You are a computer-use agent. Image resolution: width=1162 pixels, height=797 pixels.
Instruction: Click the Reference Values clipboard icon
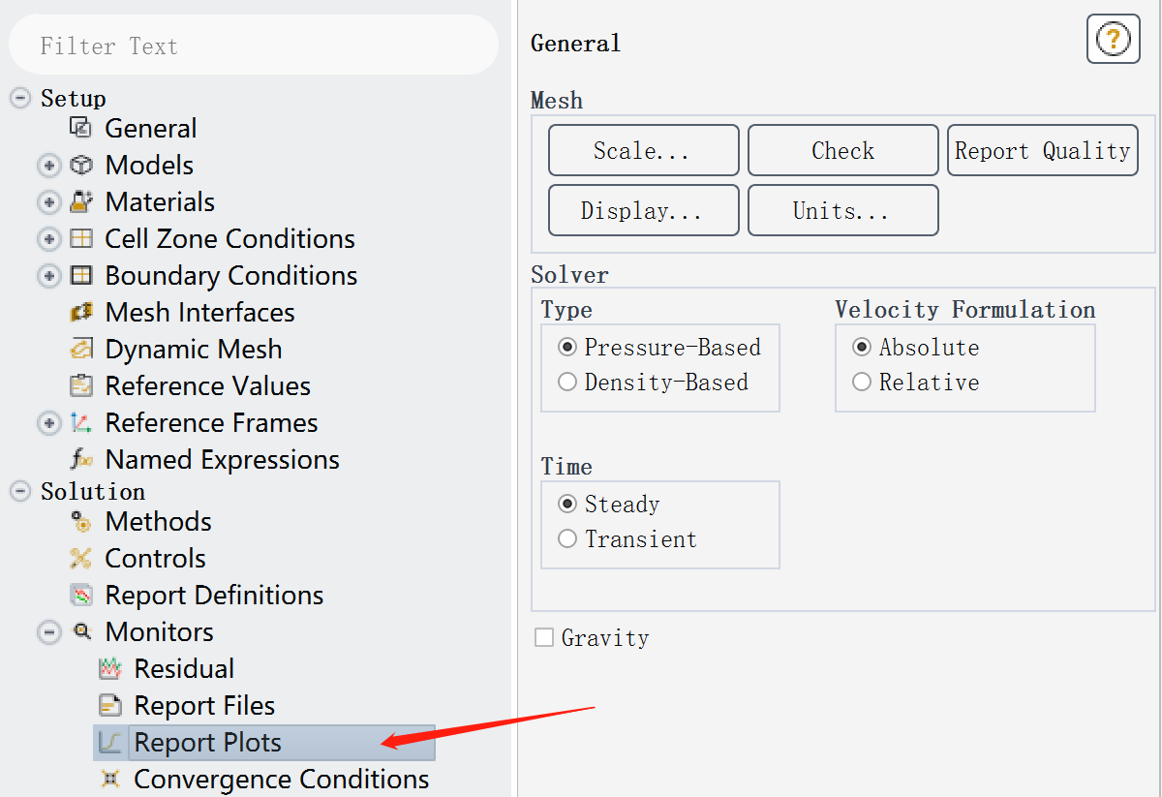pyautogui.click(x=81, y=386)
